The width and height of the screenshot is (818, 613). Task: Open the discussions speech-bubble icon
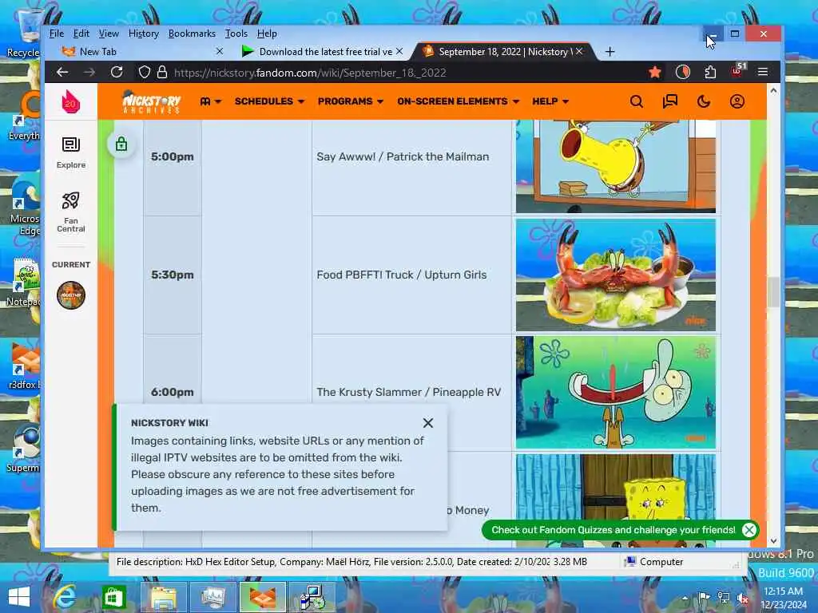click(670, 101)
